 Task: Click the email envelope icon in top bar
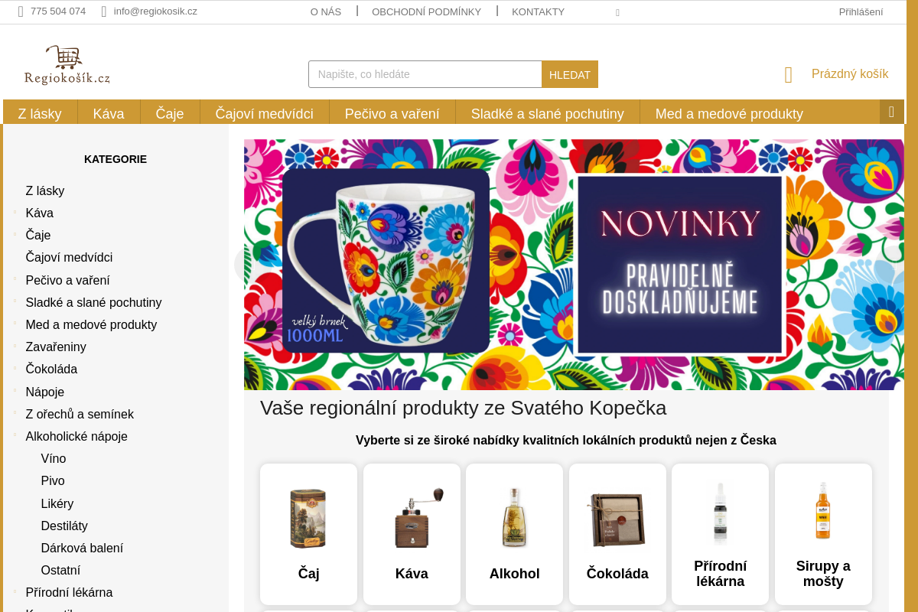(x=104, y=11)
